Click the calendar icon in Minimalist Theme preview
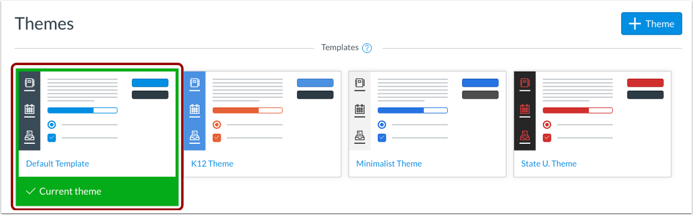 pos(360,109)
